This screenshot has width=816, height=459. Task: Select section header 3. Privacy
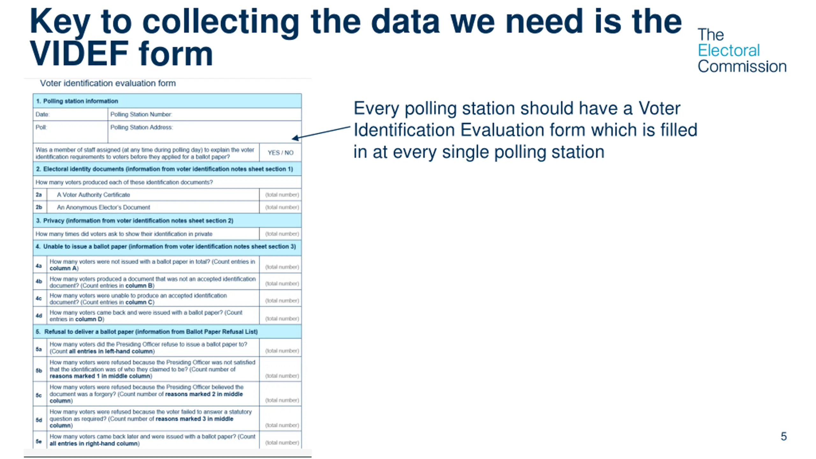[x=167, y=221]
